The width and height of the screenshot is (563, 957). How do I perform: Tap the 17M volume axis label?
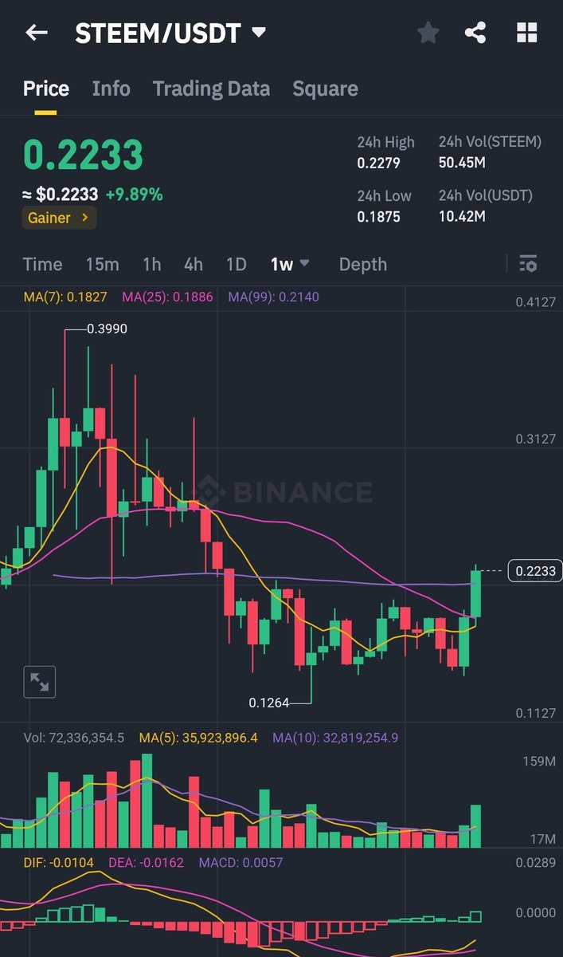click(x=542, y=839)
